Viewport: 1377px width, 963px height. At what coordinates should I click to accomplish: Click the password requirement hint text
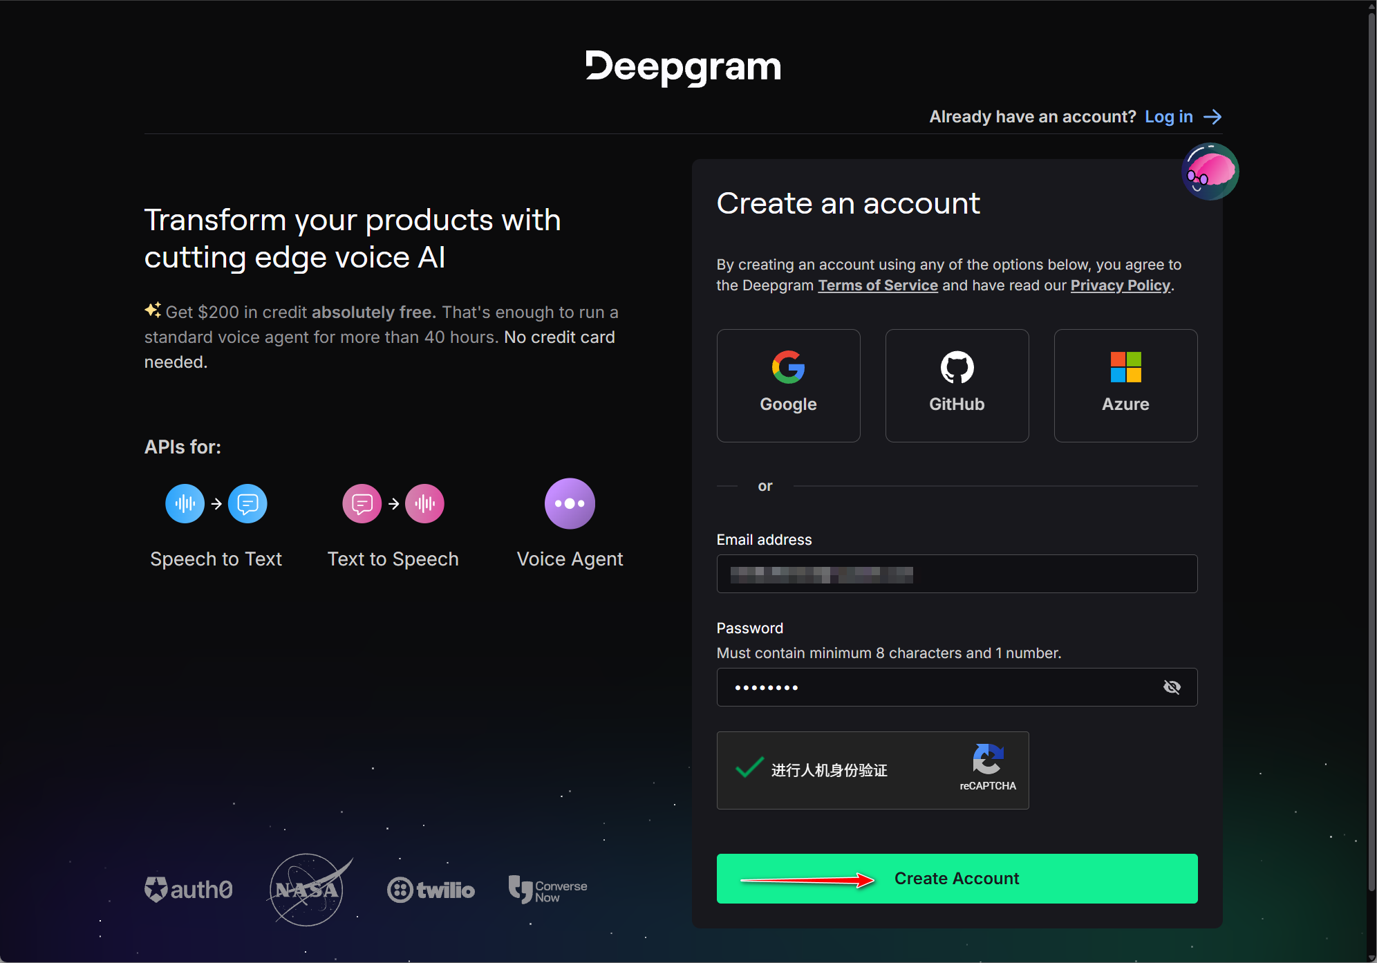click(x=889, y=653)
